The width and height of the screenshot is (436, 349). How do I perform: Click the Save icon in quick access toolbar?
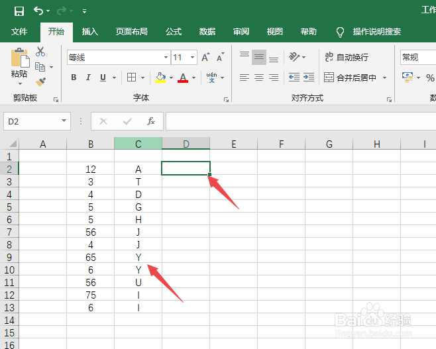point(19,11)
